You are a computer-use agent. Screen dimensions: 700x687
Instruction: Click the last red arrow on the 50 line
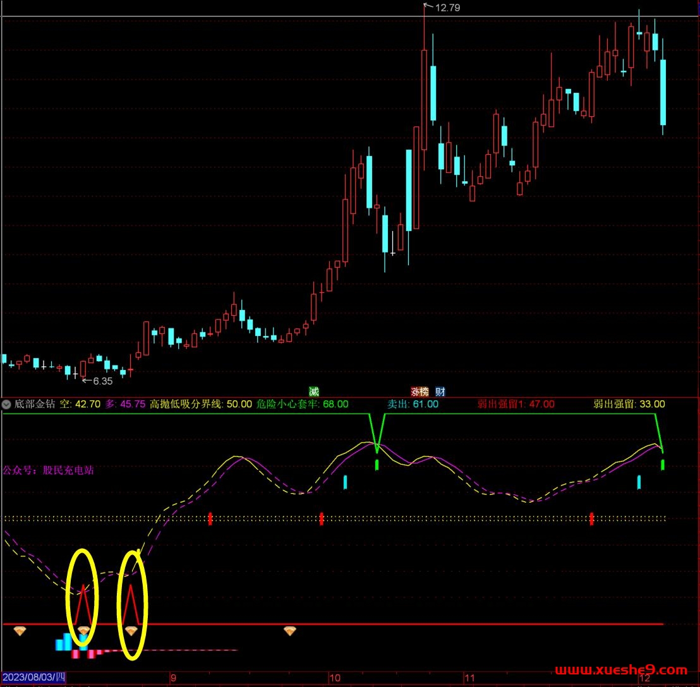[591, 518]
